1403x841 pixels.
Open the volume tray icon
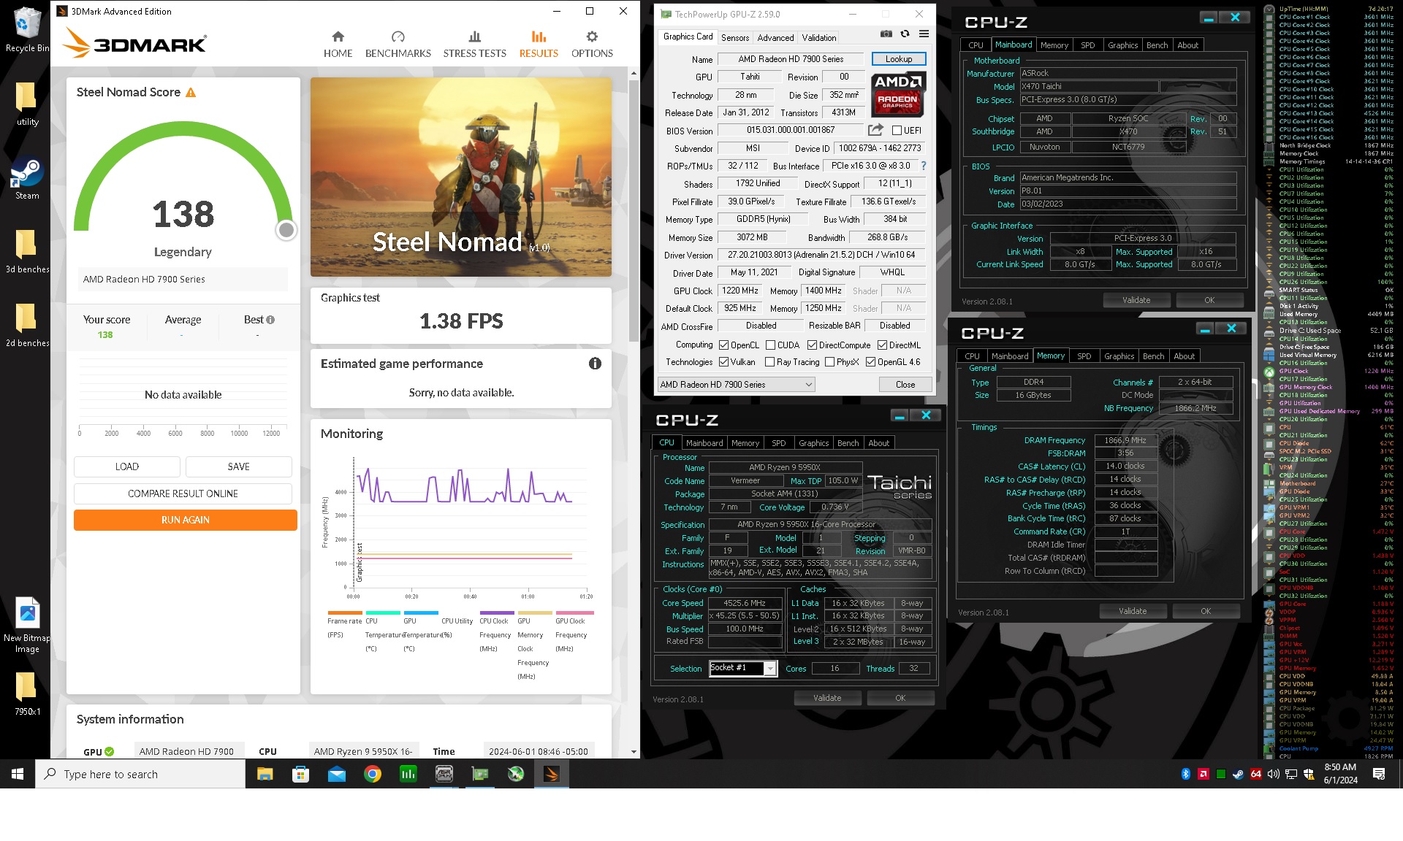click(1273, 774)
